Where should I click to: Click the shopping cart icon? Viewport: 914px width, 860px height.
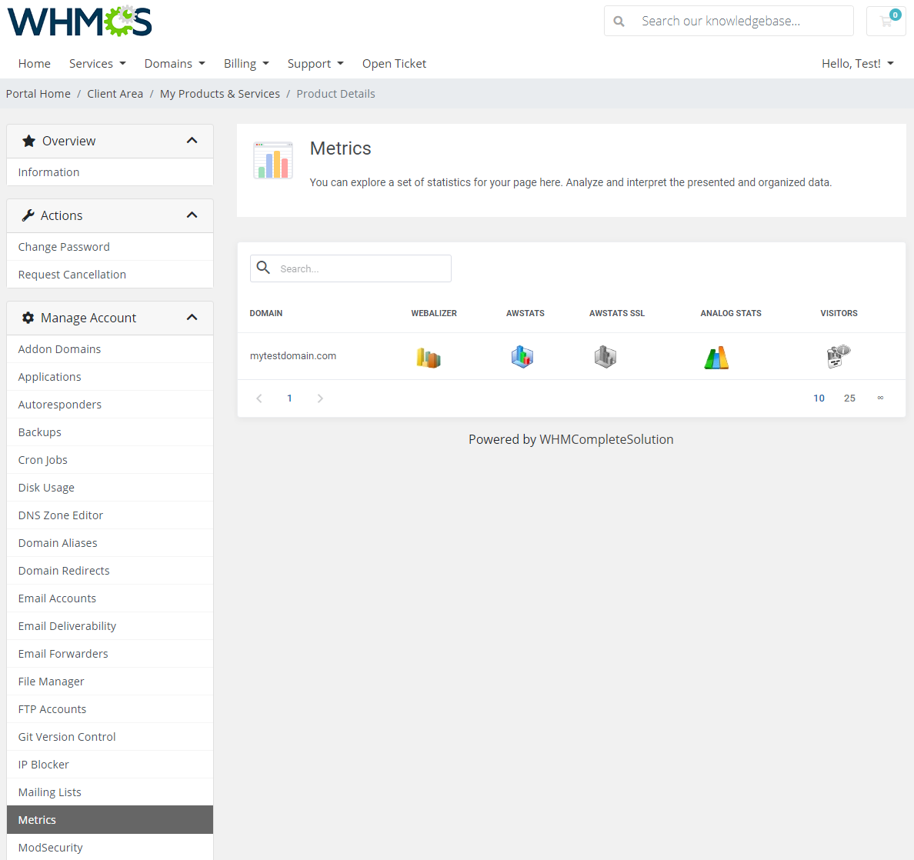tap(886, 21)
